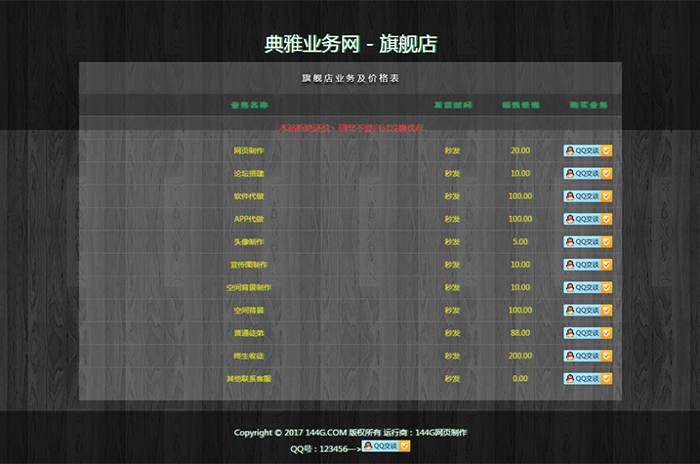Click the red notice text below headers
The height and width of the screenshot is (464, 700).
(x=350, y=128)
